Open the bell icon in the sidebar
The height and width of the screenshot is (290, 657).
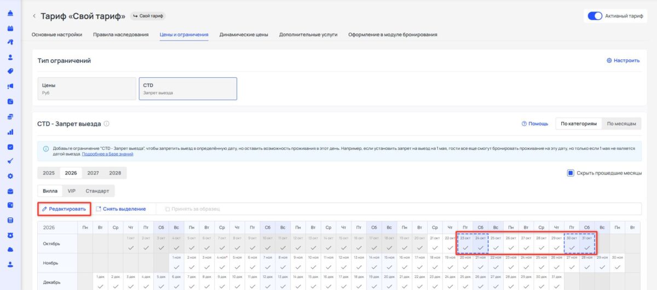(10, 13)
